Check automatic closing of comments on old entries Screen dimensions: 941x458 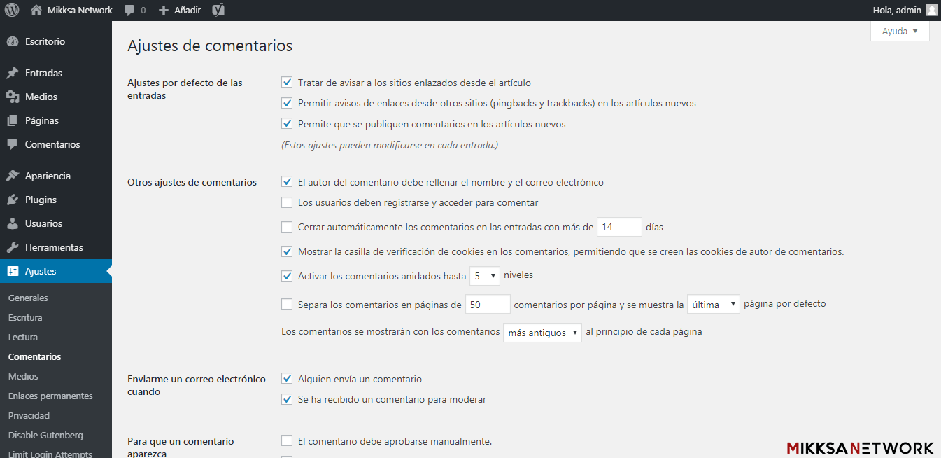[x=287, y=227]
